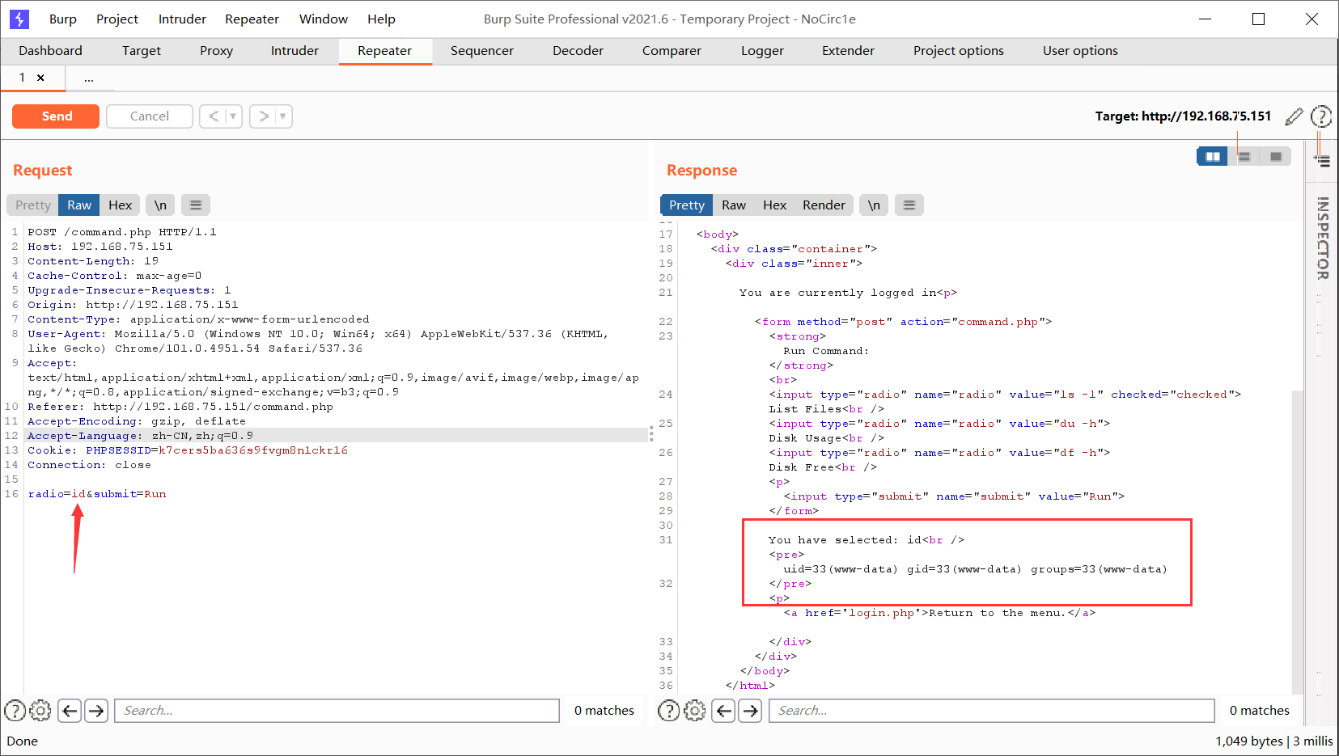Screen dimensions: 1339x756
Task: Switch to the Target tab
Action: [x=142, y=50]
